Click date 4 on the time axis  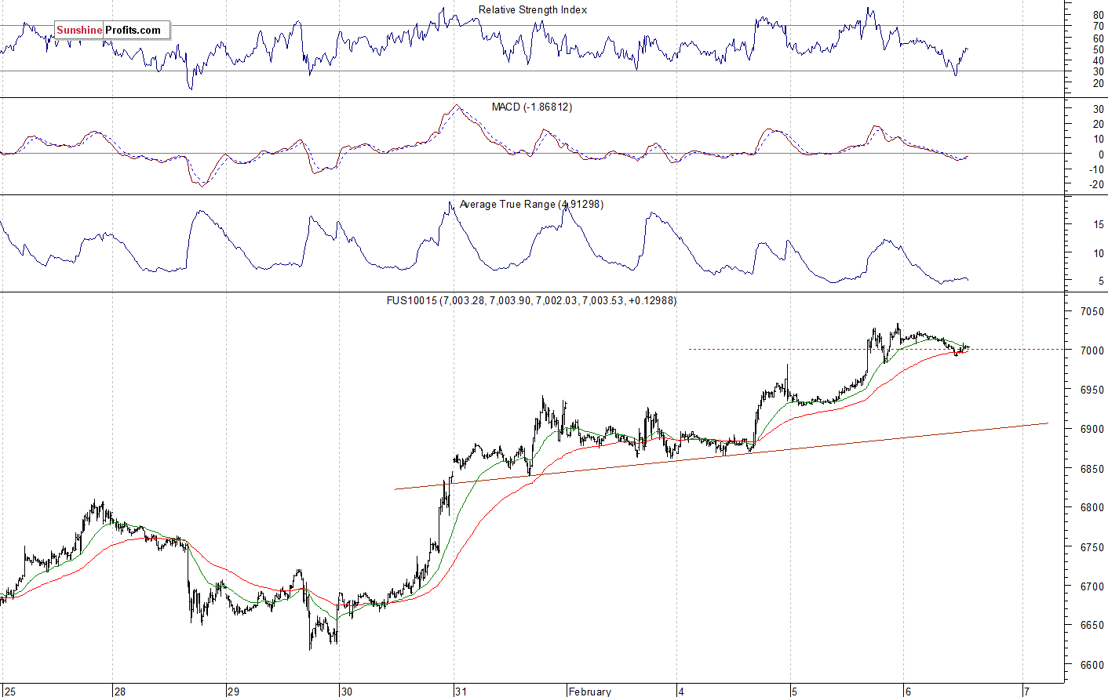(x=681, y=692)
